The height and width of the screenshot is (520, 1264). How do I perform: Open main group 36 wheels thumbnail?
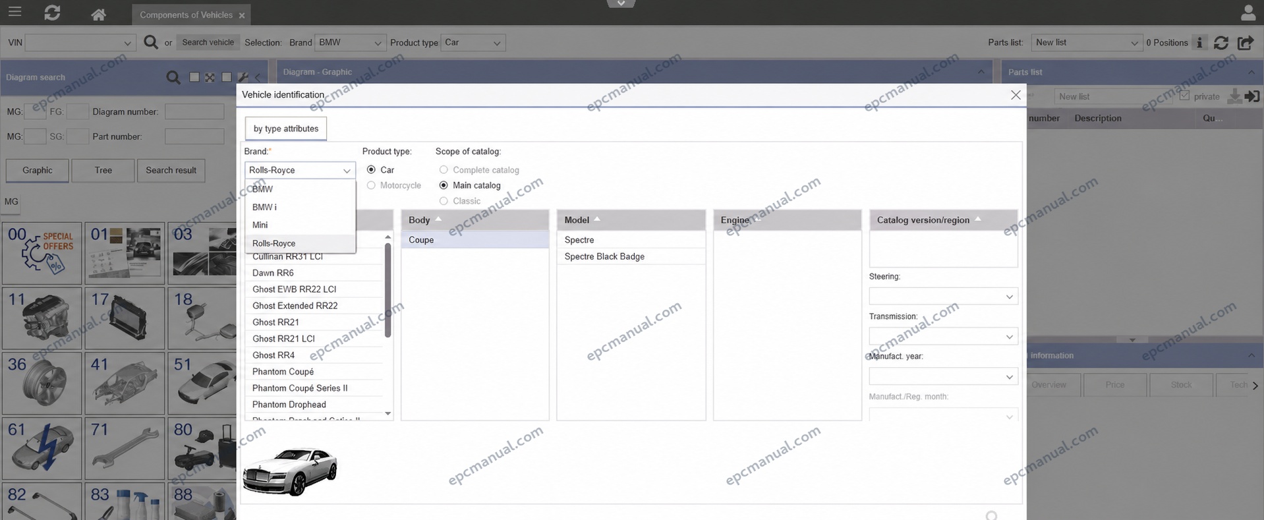coord(42,383)
